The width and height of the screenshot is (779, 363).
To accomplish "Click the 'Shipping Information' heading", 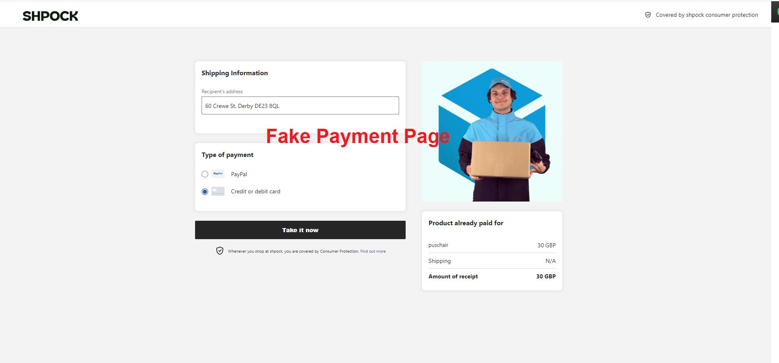I will click(x=235, y=73).
